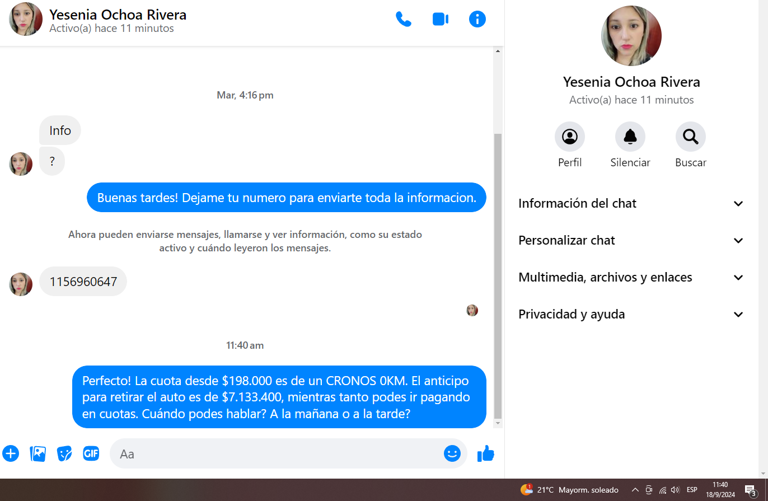768x501 pixels.
Task: Expand Privacidad y ayuda section
Action: pos(631,314)
